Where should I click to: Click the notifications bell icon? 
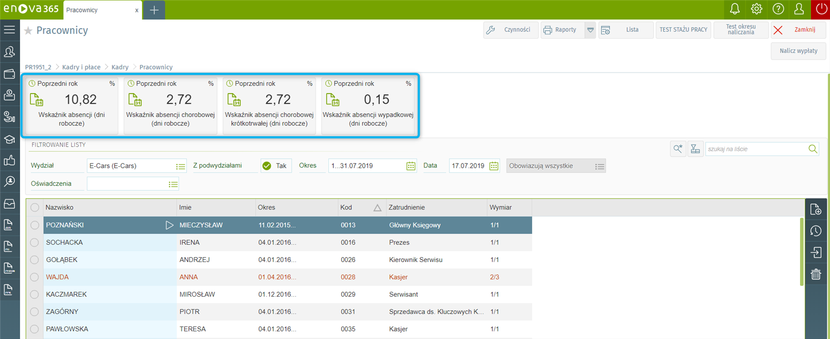[734, 9]
